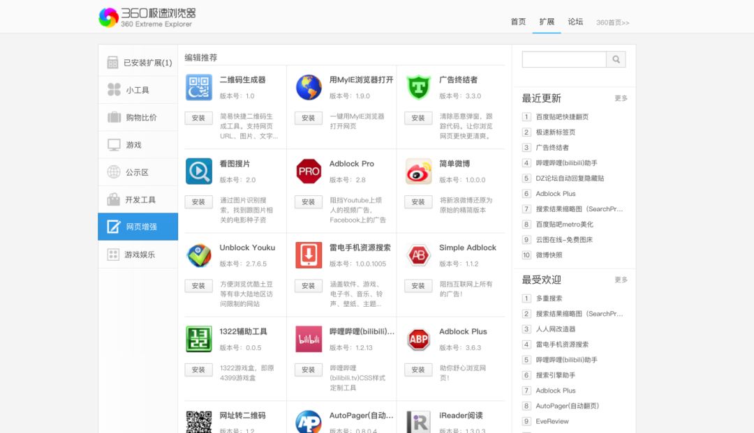Install the Simple Adblock extension

tap(418, 286)
